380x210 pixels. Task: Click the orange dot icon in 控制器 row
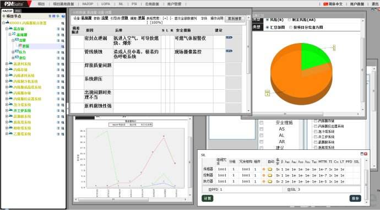tap(264, 175)
